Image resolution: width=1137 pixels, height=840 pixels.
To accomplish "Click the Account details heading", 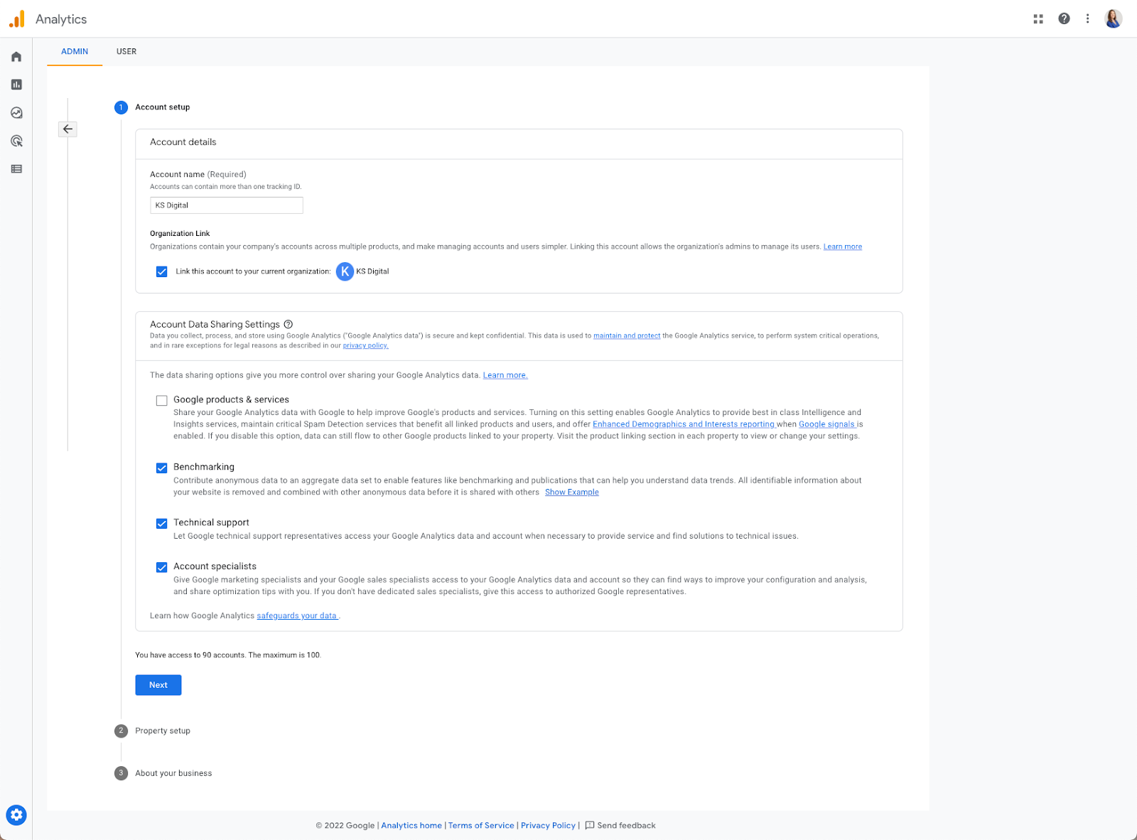I will pyautogui.click(x=183, y=142).
